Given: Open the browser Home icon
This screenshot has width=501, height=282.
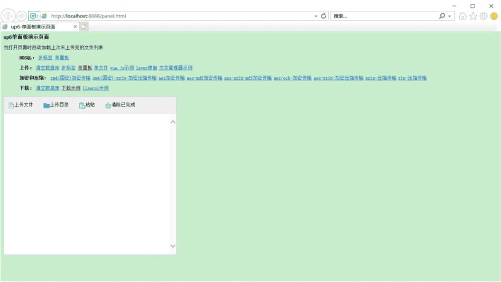Looking at the screenshot, I should point(463,16).
